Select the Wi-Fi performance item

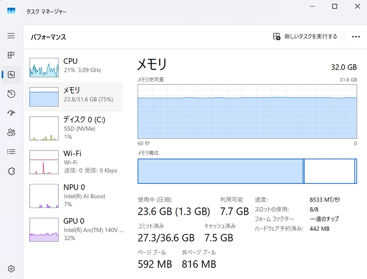(x=73, y=162)
